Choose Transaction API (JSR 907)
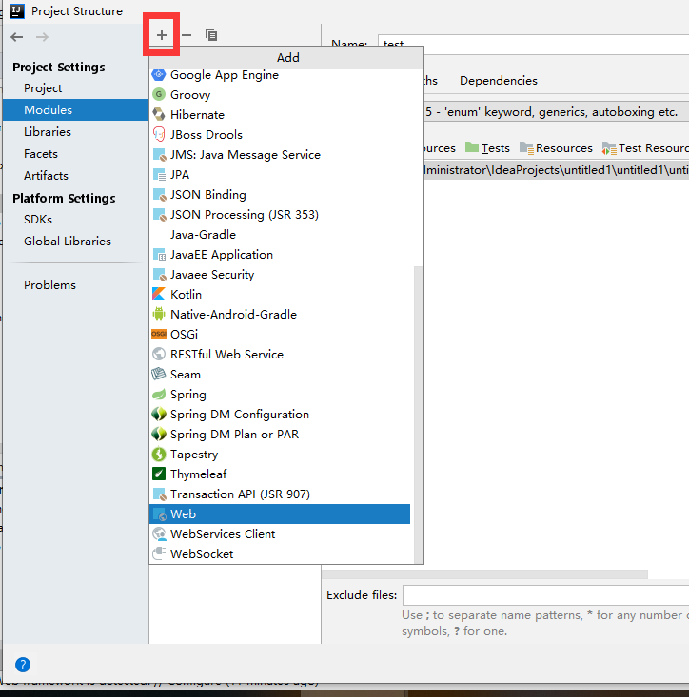Screen dimensions: 689x697 (x=280, y=494)
